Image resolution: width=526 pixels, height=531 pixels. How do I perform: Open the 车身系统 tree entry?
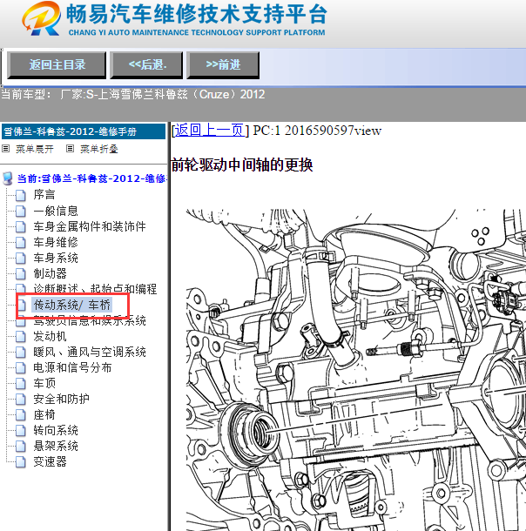(56, 258)
